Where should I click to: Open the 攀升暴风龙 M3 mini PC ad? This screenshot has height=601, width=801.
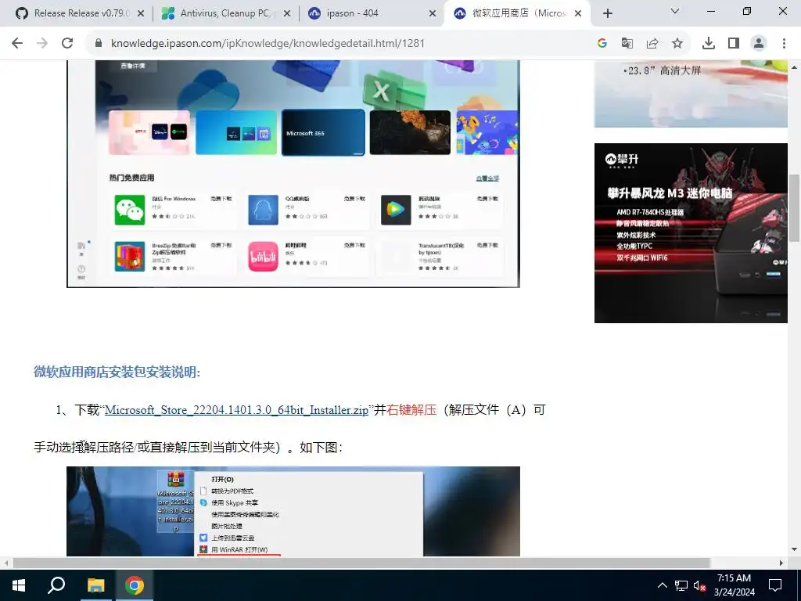pyautogui.click(x=691, y=233)
